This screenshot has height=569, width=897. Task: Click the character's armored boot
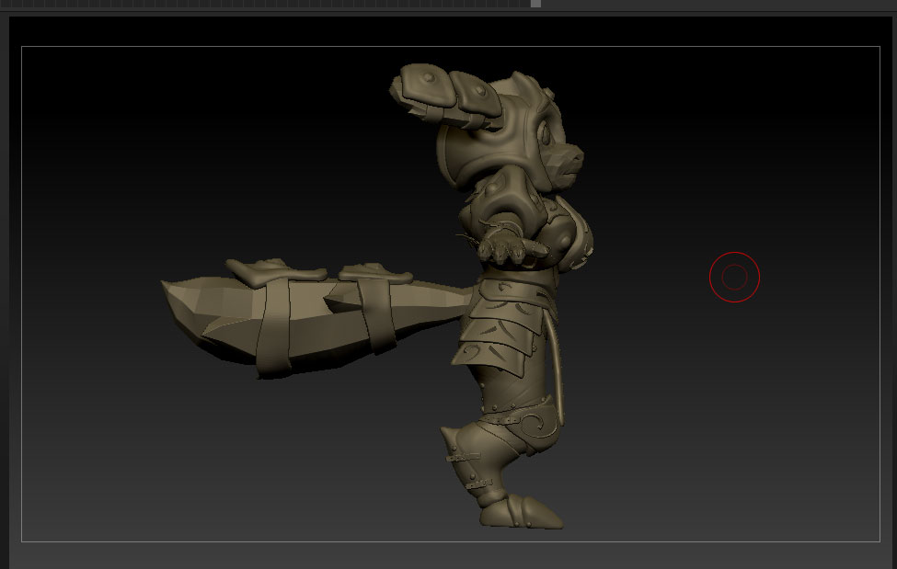pos(521,511)
